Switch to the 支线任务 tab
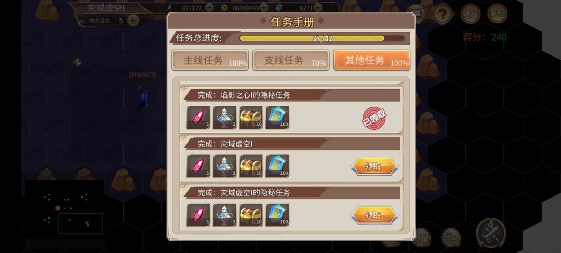The width and height of the screenshot is (561, 253). click(291, 60)
